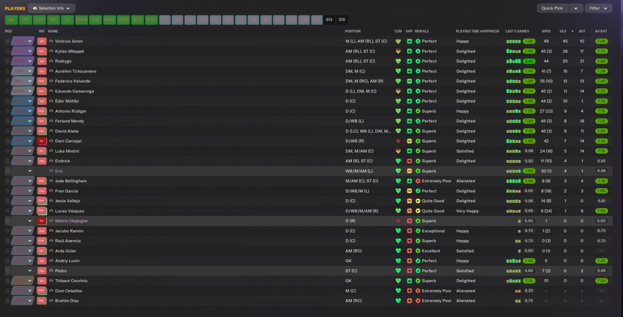This screenshot has width=623, height=317.
Task: Open Ferland Mendy's picked position dropdown
Action: click(30, 121)
